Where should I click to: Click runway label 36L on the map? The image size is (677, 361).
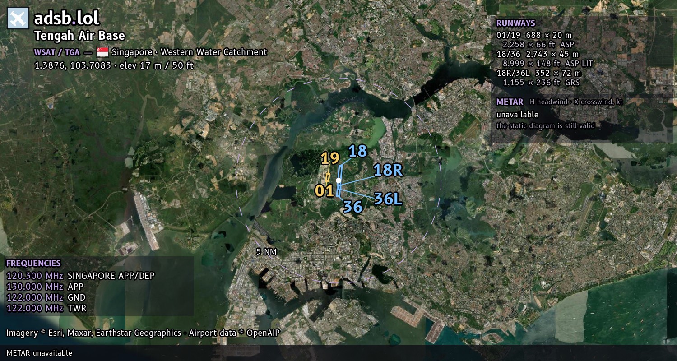coord(388,199)
